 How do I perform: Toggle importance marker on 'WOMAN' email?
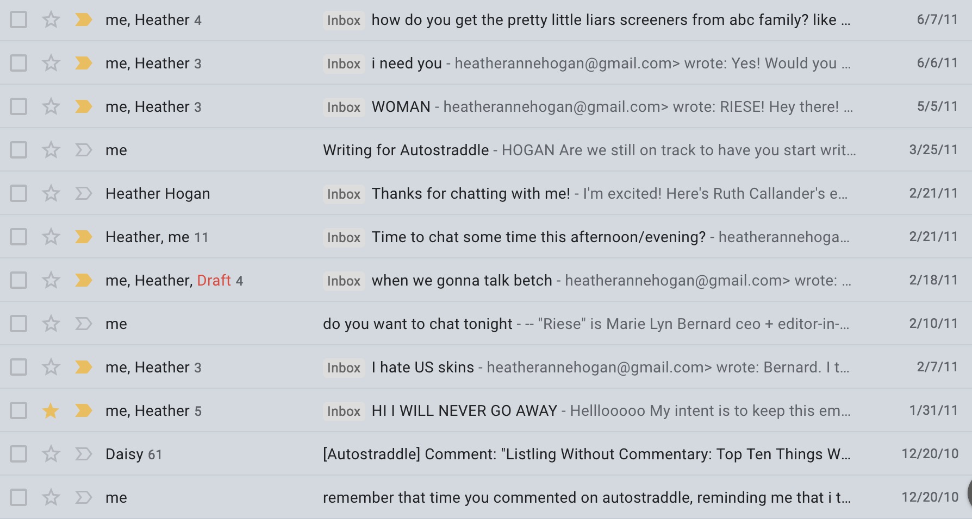83,106
